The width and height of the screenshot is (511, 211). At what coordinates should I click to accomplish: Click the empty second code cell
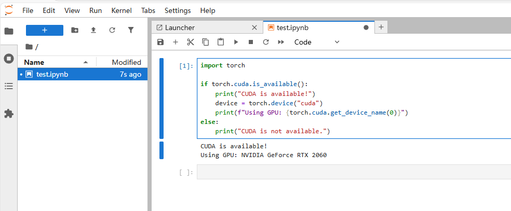pyautogui.click(x=354, y=172)
